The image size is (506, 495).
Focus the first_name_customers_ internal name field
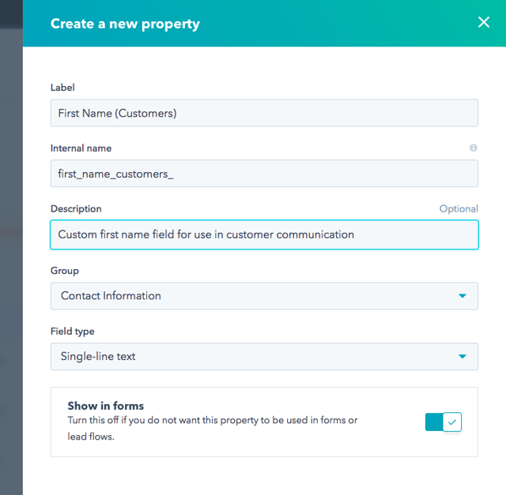pos(264,174)
